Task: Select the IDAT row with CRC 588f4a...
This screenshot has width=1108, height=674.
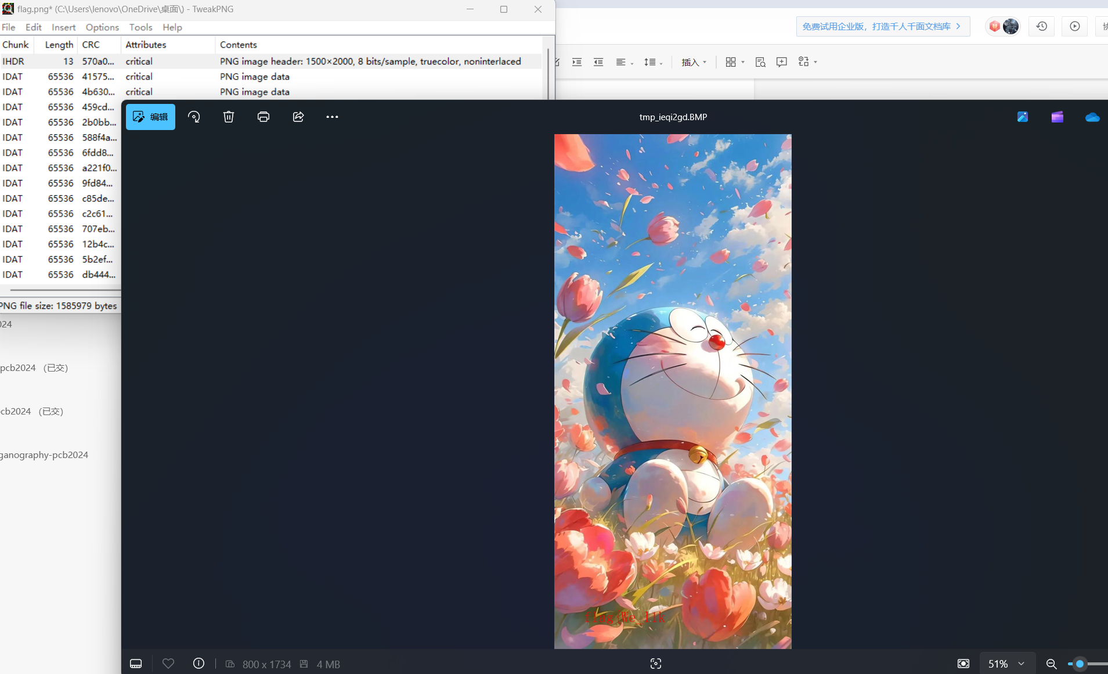Action: tap(60, 138)
